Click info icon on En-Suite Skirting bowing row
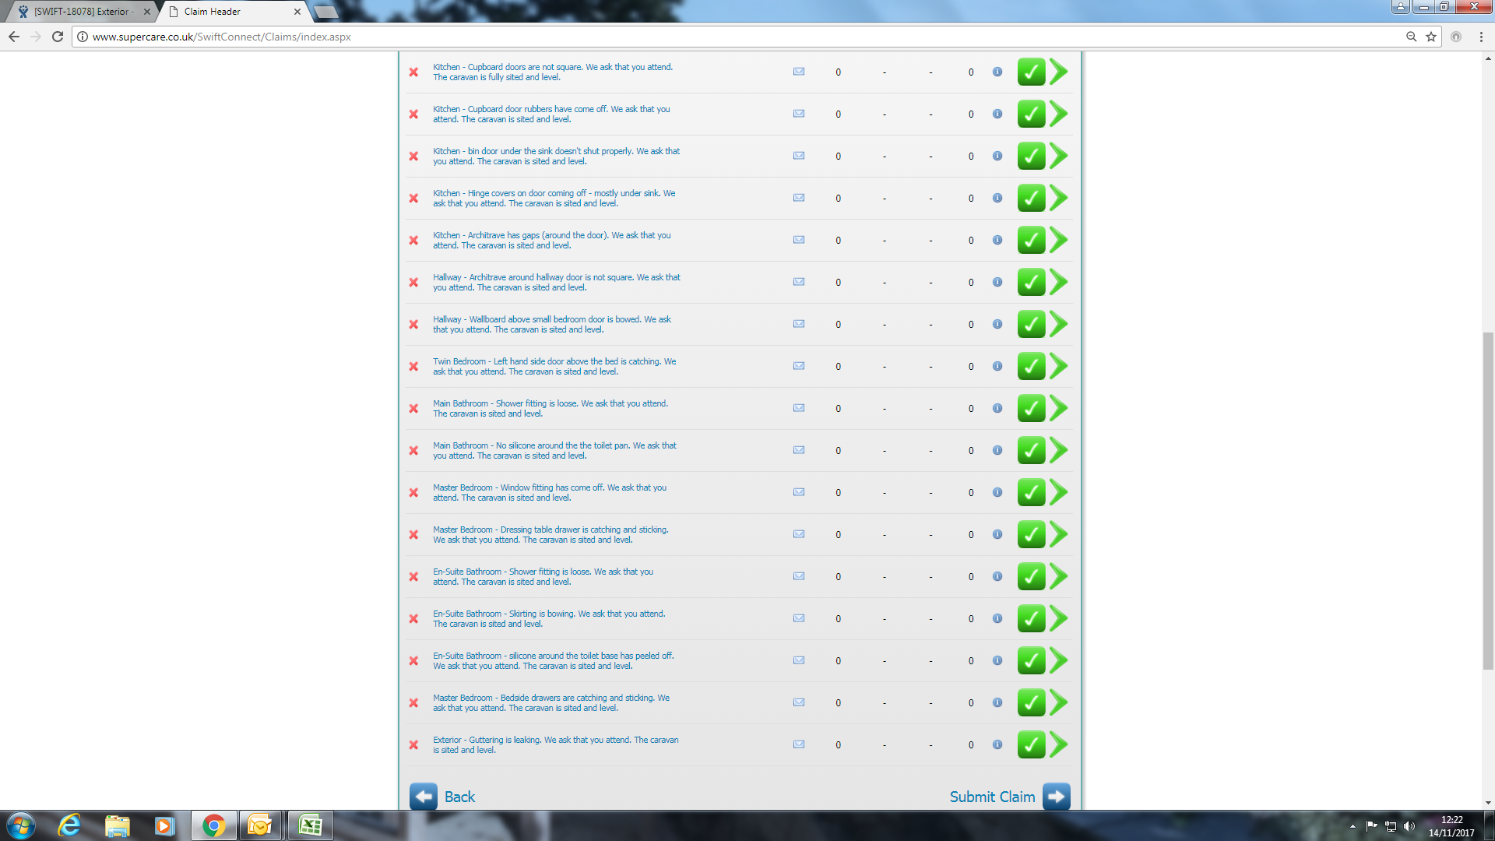Screen dimensions: 1495x841 [997, 618]
